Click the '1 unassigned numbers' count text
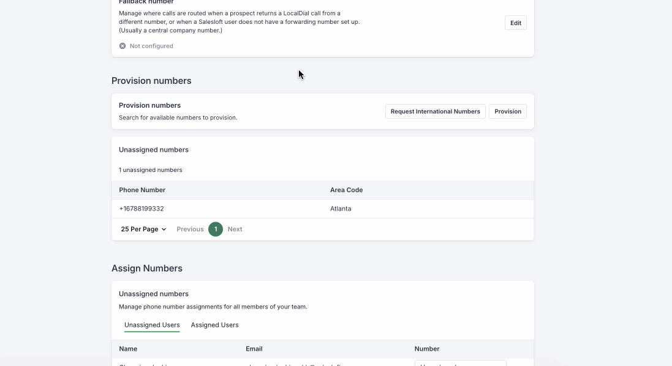This screenshot has width=672, height=366. coord(151,170)
